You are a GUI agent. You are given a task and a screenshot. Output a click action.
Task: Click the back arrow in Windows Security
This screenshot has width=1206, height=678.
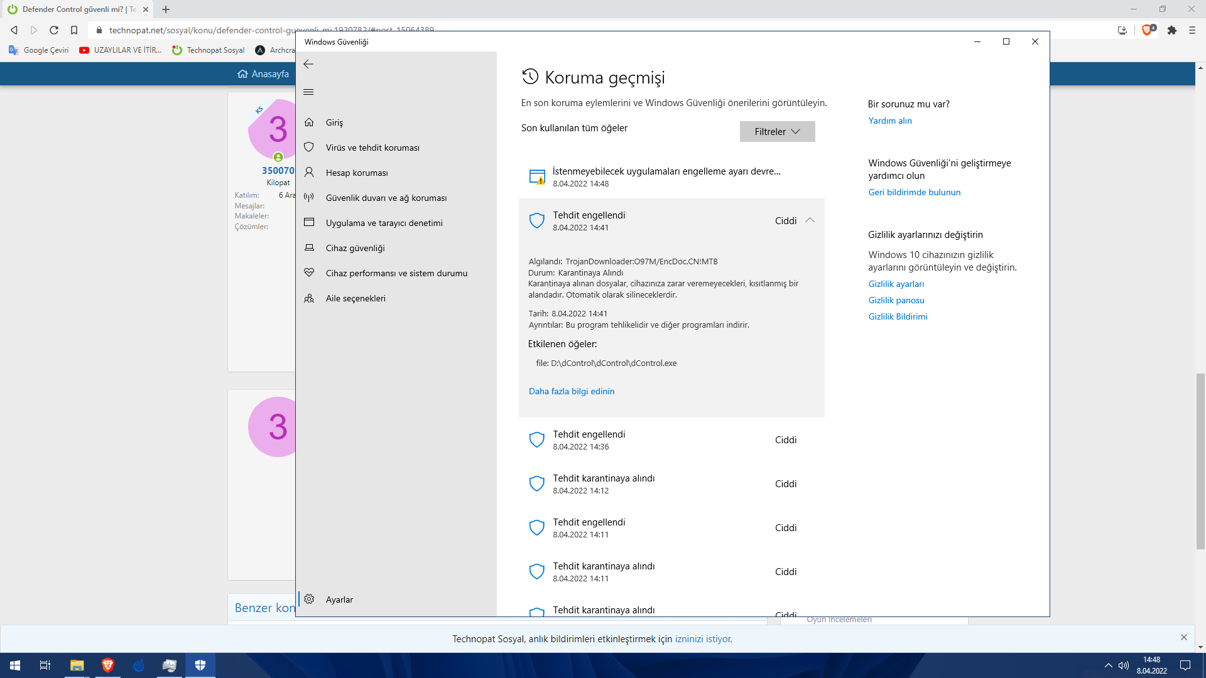point(308,64)
